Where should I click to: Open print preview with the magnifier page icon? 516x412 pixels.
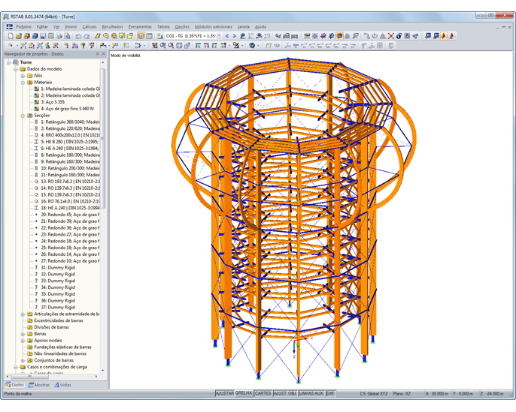click(x=67, y=36)
